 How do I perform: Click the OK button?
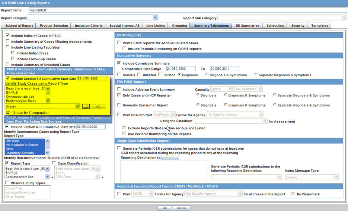click(x=165, y=208)
